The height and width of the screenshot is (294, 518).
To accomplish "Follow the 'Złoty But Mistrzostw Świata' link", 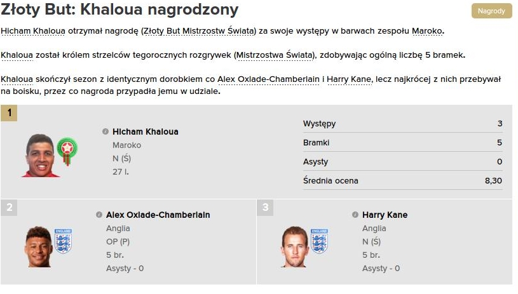I will point(199,31).
